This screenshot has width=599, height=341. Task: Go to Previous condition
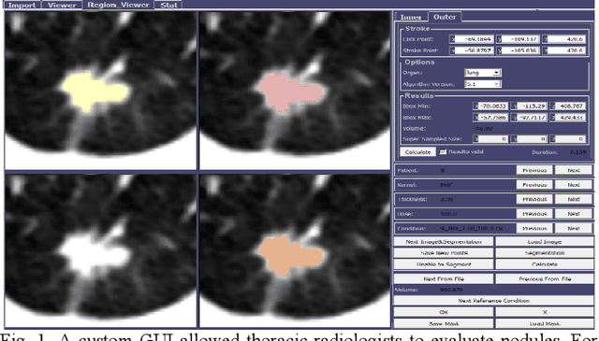tap(534, 228)
